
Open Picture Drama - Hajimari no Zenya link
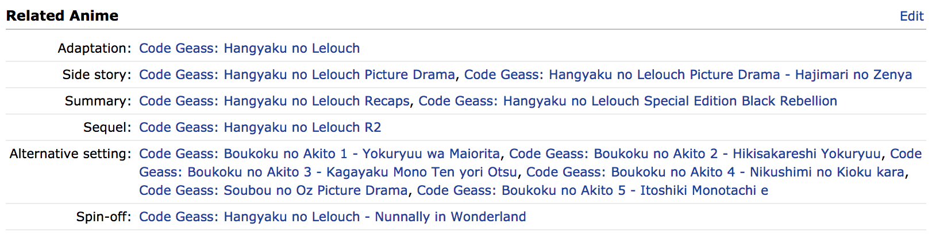[x=688, y=75]
